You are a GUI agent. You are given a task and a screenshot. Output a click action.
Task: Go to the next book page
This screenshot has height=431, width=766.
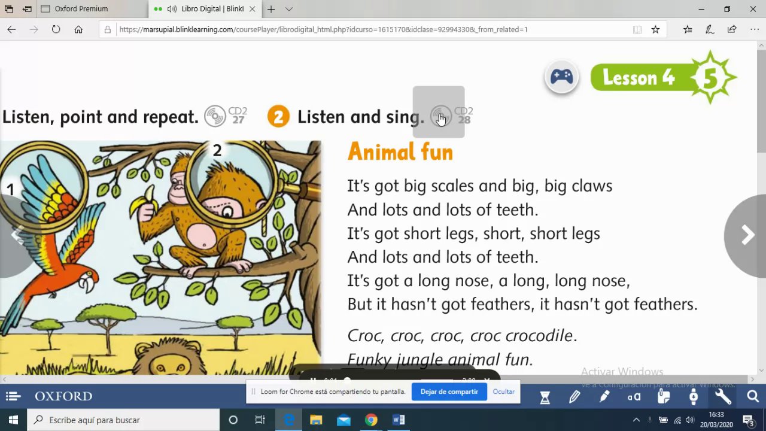(x=747, y=235)
